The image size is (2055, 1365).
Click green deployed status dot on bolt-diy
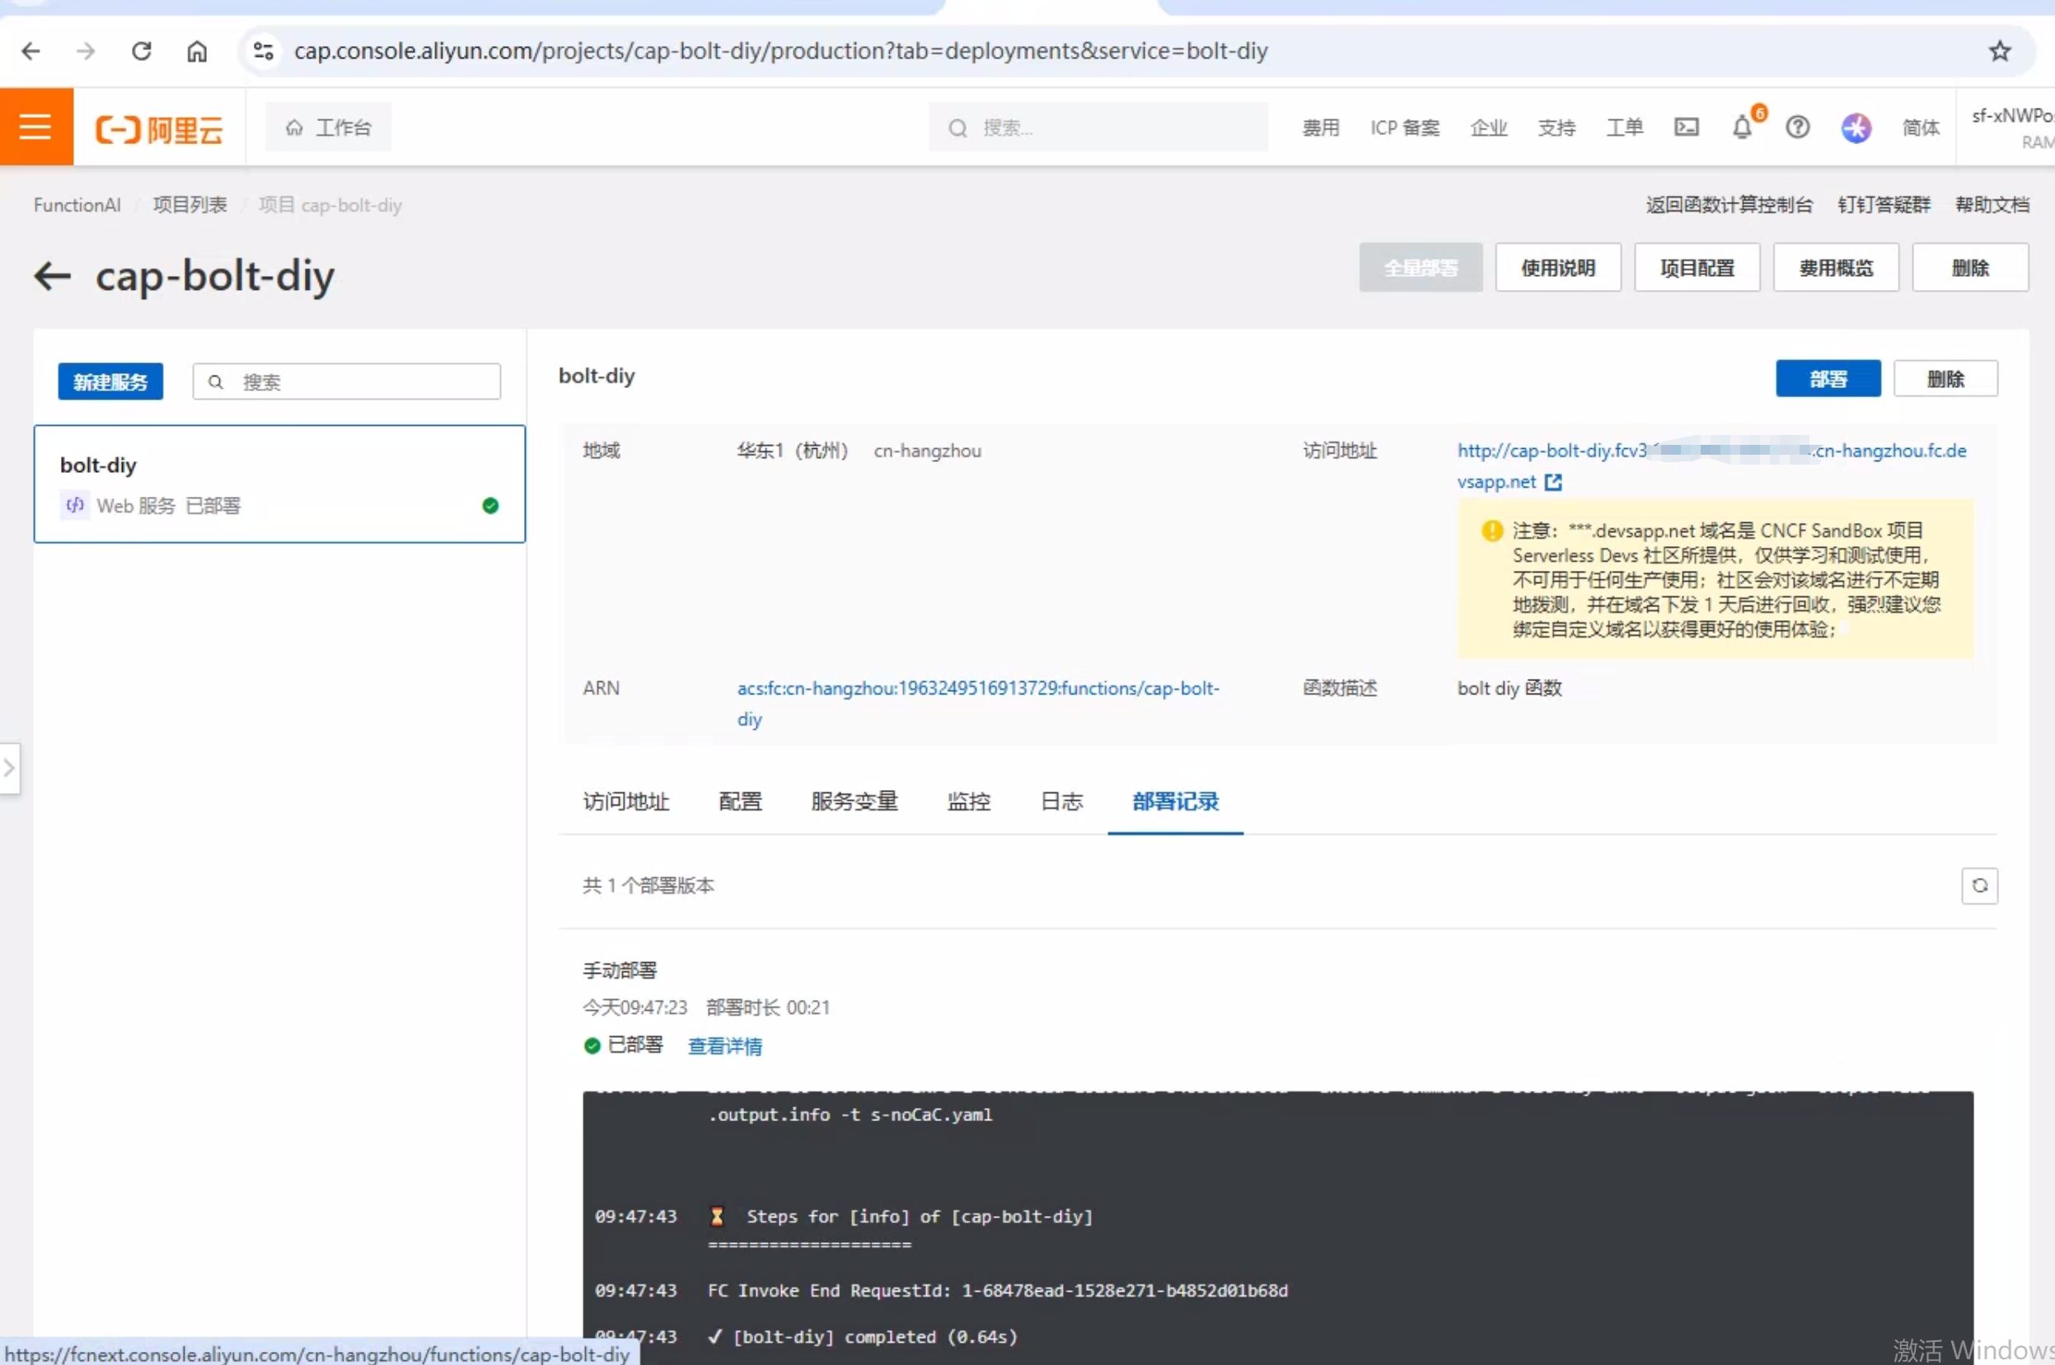pos(490,505)
